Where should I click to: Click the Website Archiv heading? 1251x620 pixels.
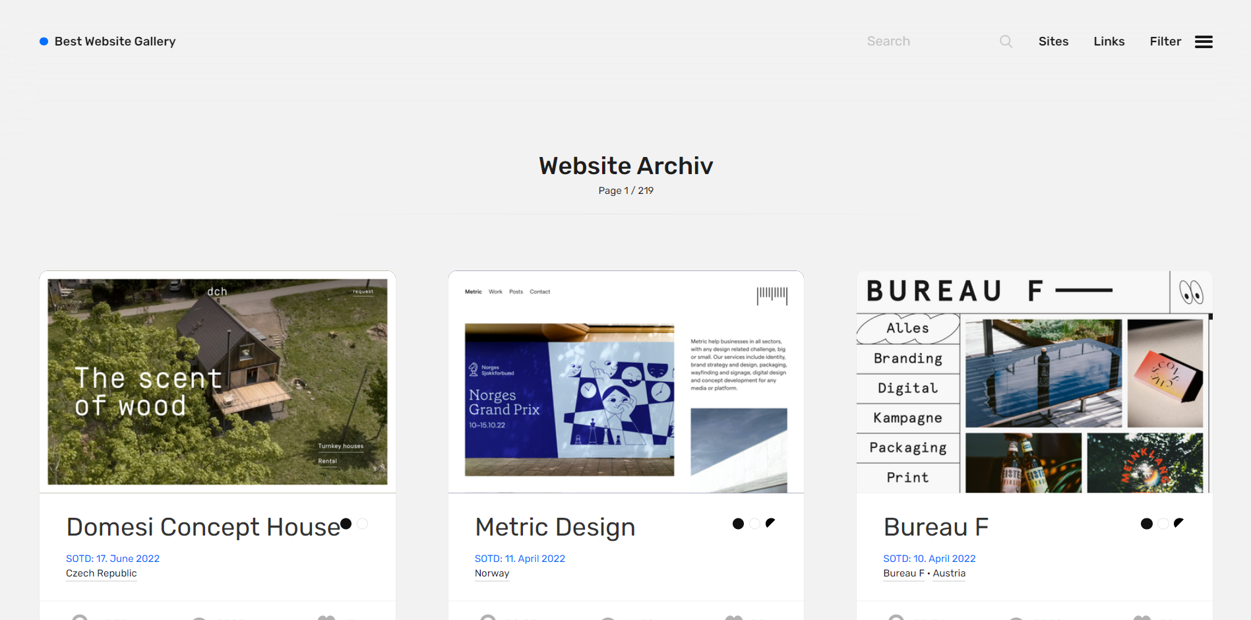coord(626,166)
